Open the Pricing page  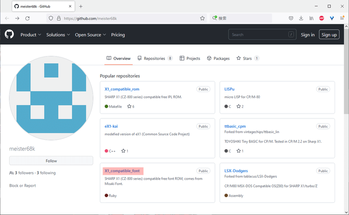[118, 35]
